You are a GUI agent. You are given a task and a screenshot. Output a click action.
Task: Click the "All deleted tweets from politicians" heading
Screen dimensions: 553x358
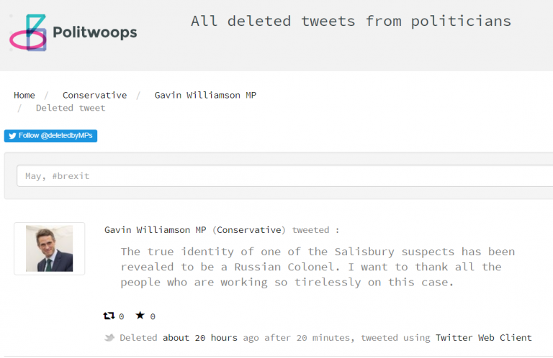click(351, 21)
